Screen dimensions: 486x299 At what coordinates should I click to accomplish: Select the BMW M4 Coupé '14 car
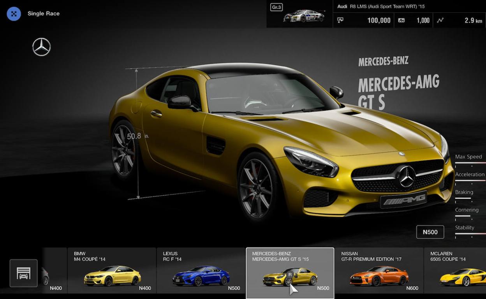[112, 271]
